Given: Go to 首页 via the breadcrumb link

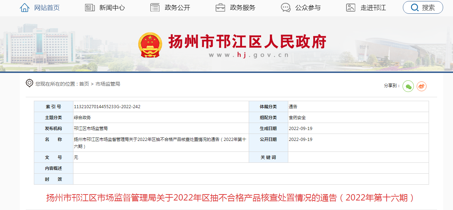Looking at the screenshot, I should (x=84, y=84).
